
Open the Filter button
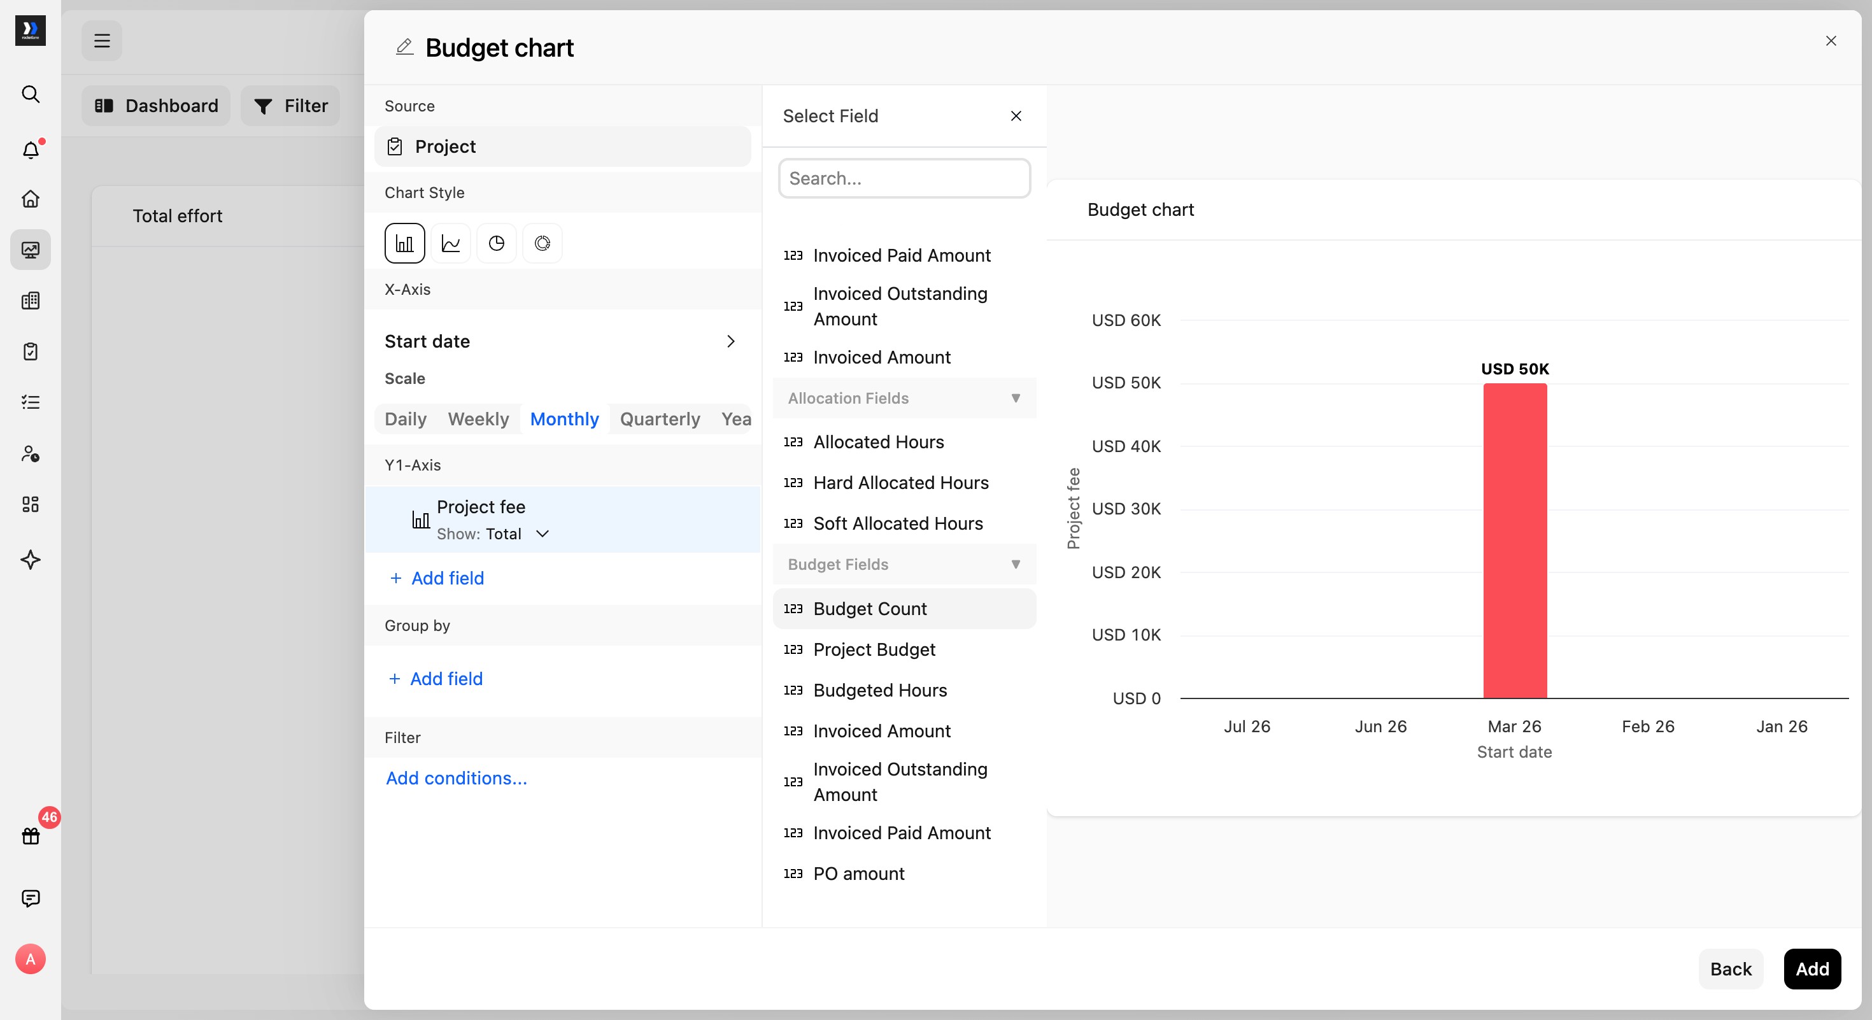click(x=291, y=106)
